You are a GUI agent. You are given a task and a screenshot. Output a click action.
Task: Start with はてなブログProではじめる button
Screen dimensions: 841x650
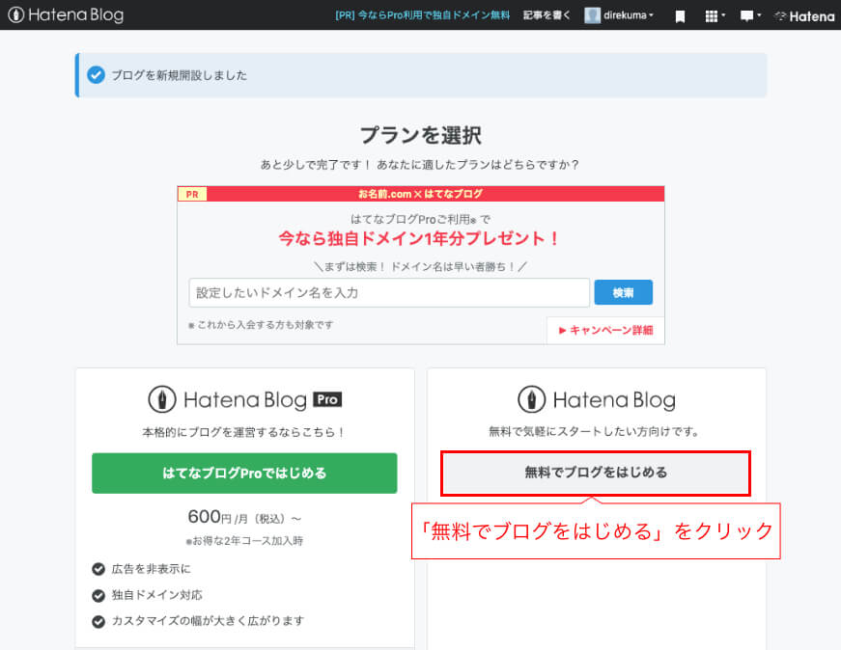click(x=244, y=474)
